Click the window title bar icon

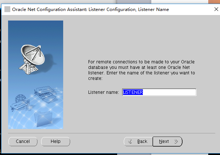(x=7, y=9)
